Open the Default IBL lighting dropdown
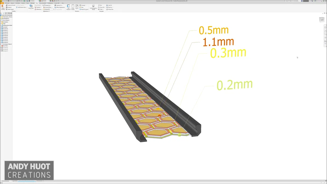The height and width of the screenshot is (184, 327). pyautogui.click(x=48, y=9)
